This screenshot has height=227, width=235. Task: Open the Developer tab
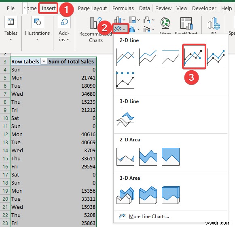point(204,8)
